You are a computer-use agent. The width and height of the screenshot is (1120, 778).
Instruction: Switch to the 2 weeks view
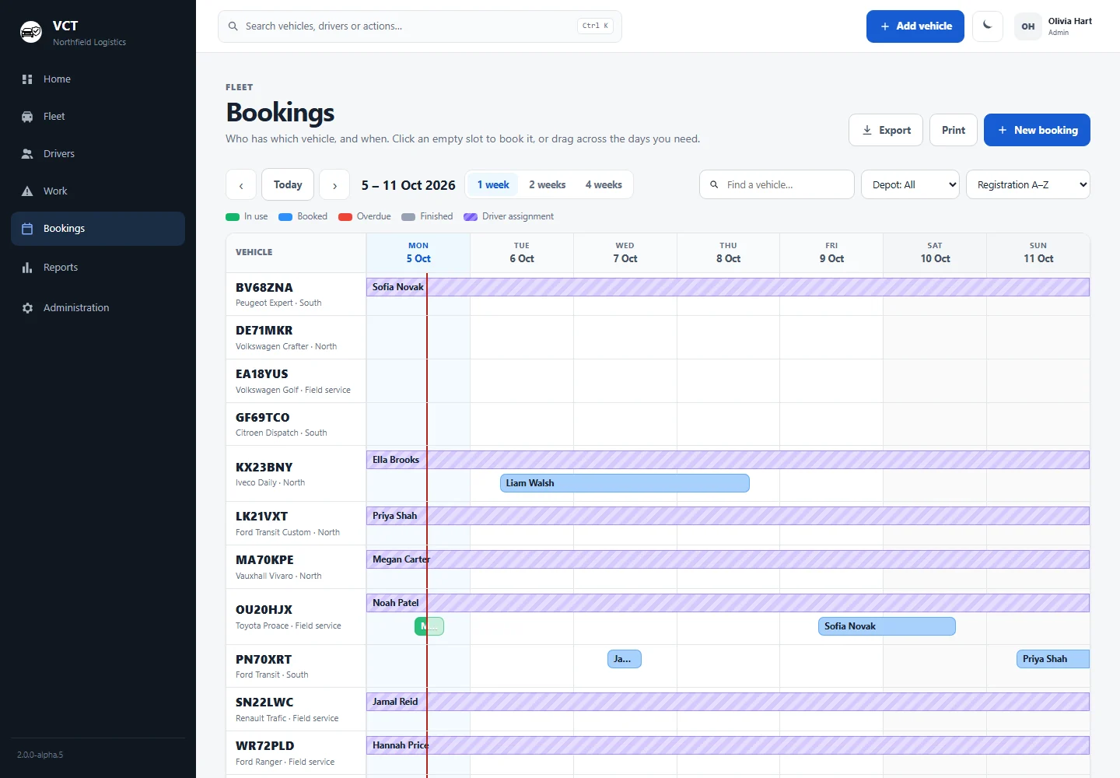click(548, 185)
